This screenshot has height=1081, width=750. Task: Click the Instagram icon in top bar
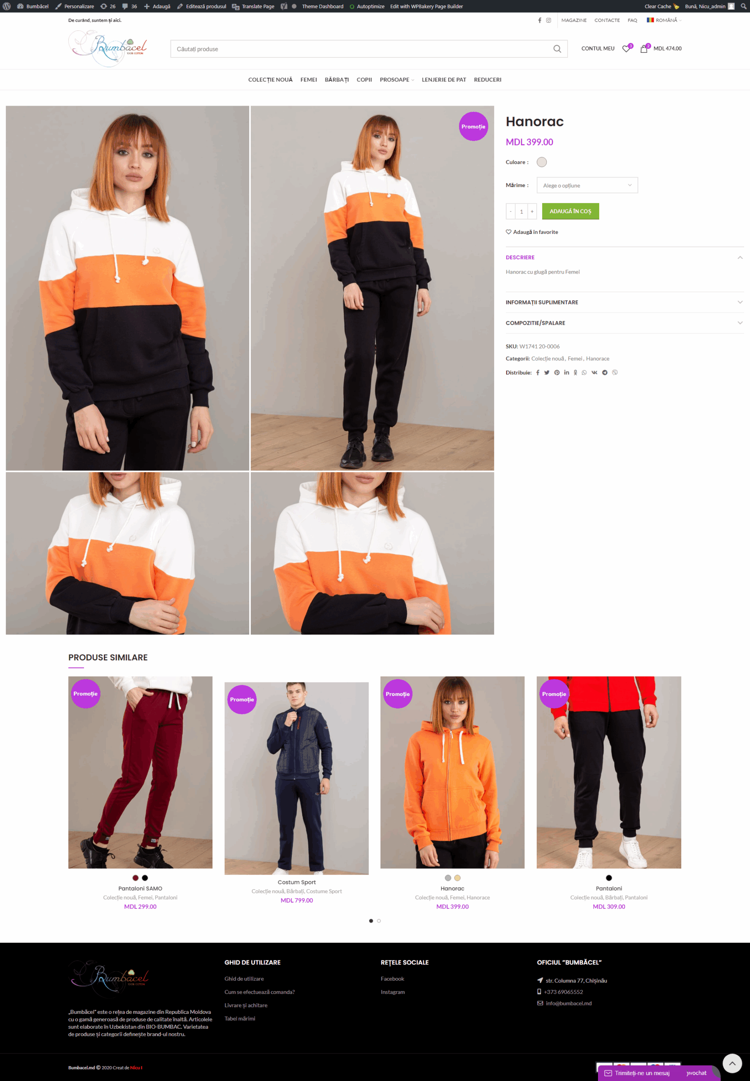[x=549, y=20]
